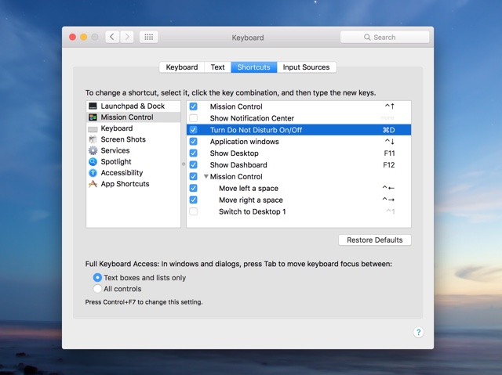Screen dimensions: 502x375
Task: Click Restore Defaults button
Action: pos(375,240)
